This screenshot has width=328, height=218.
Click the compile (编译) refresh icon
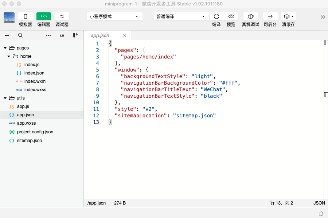point(216,16)
